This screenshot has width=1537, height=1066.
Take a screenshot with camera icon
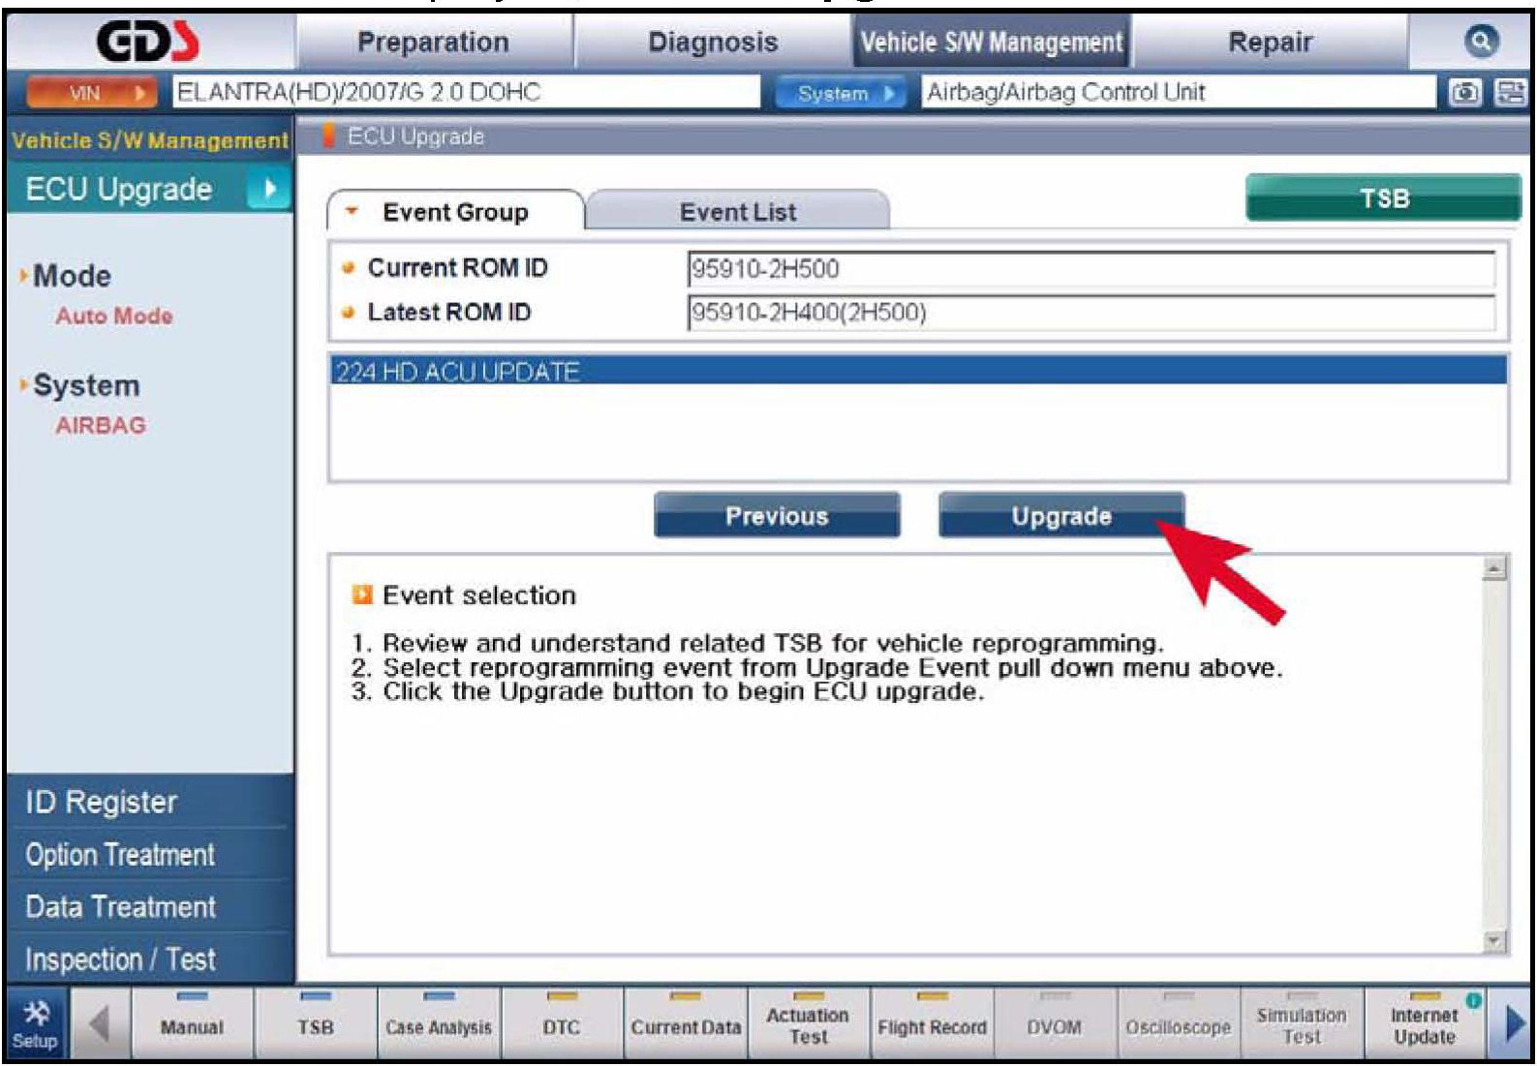pyautogui.click(x=1464, y=92)
